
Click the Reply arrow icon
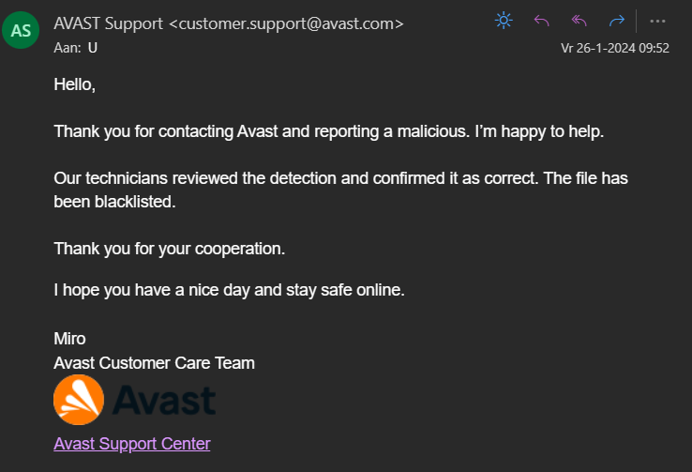541,21
